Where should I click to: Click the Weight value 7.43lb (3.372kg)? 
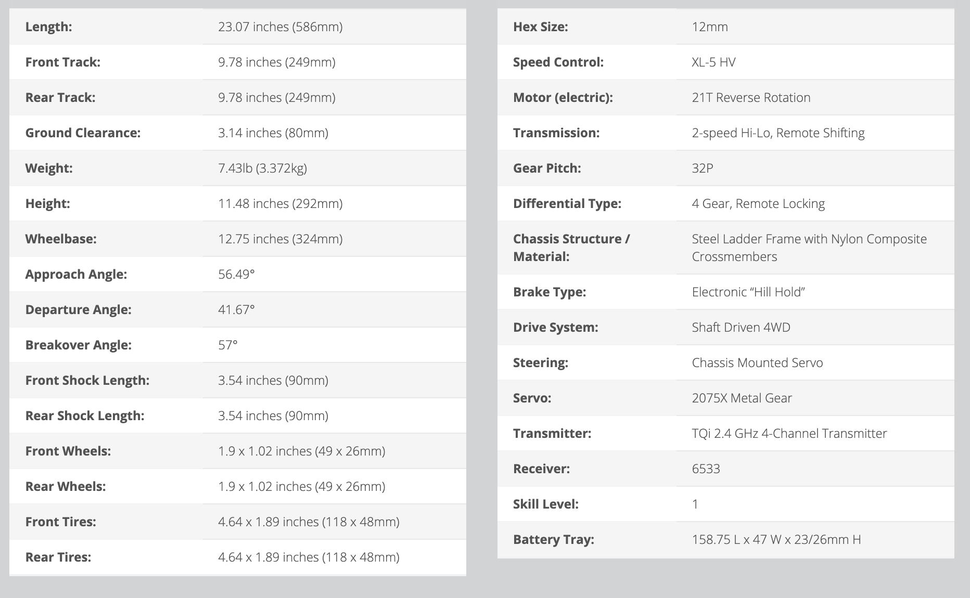262,168
